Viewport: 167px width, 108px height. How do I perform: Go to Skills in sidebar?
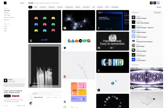[x=5, y=28]
